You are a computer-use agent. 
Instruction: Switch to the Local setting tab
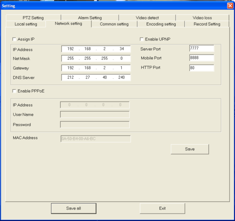[26, 24]
